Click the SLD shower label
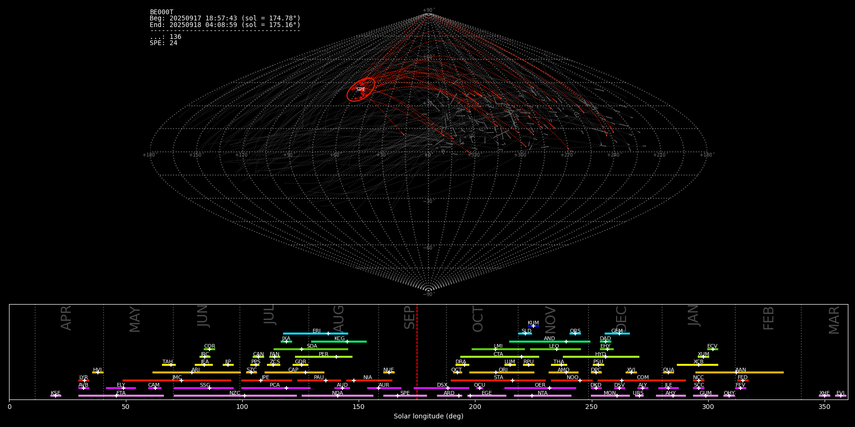This screenshot has height=427, width=855. [526, 331]
